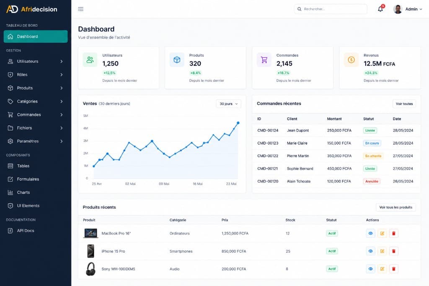Click the Sony headphones product thumbnail

[x=90, y=269]
